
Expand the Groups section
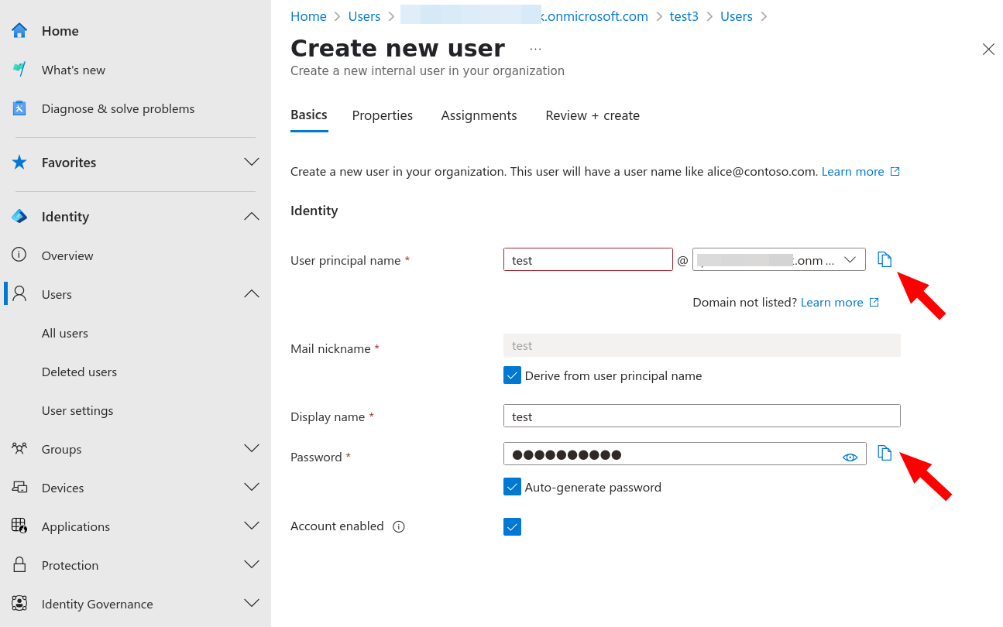click(x=252, y=449)
